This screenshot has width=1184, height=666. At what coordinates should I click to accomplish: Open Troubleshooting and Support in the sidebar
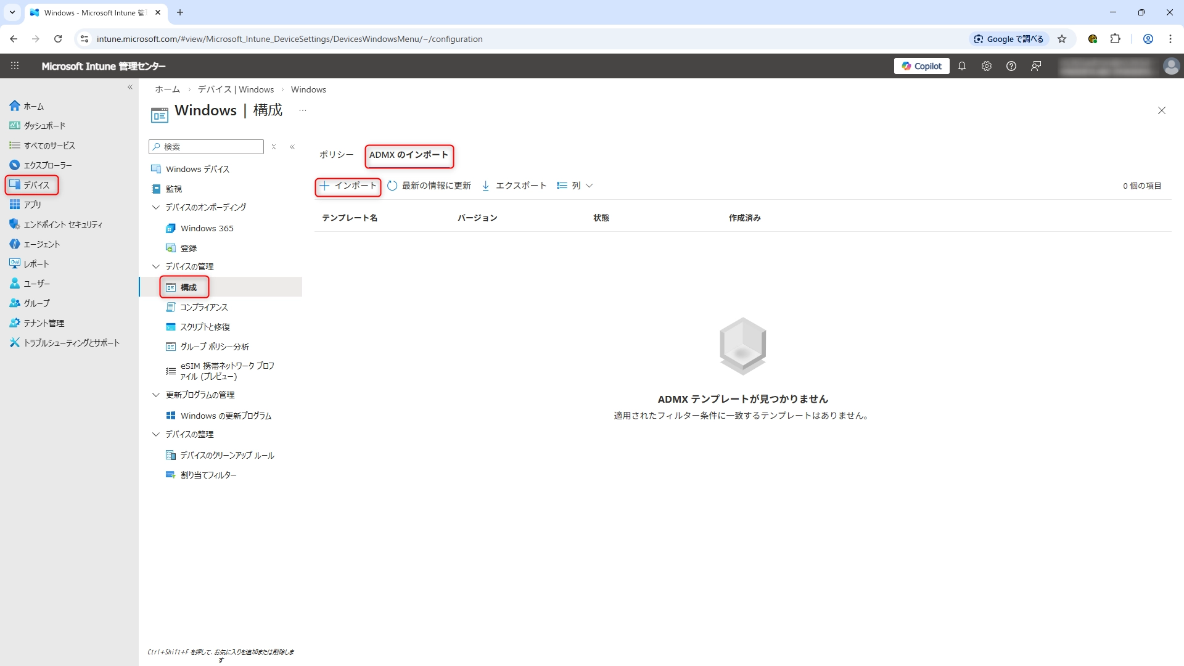click(71, 343)
